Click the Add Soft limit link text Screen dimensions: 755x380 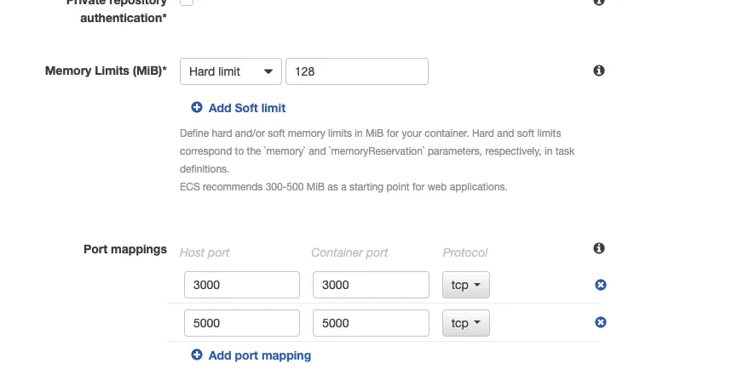coord(247,108)
